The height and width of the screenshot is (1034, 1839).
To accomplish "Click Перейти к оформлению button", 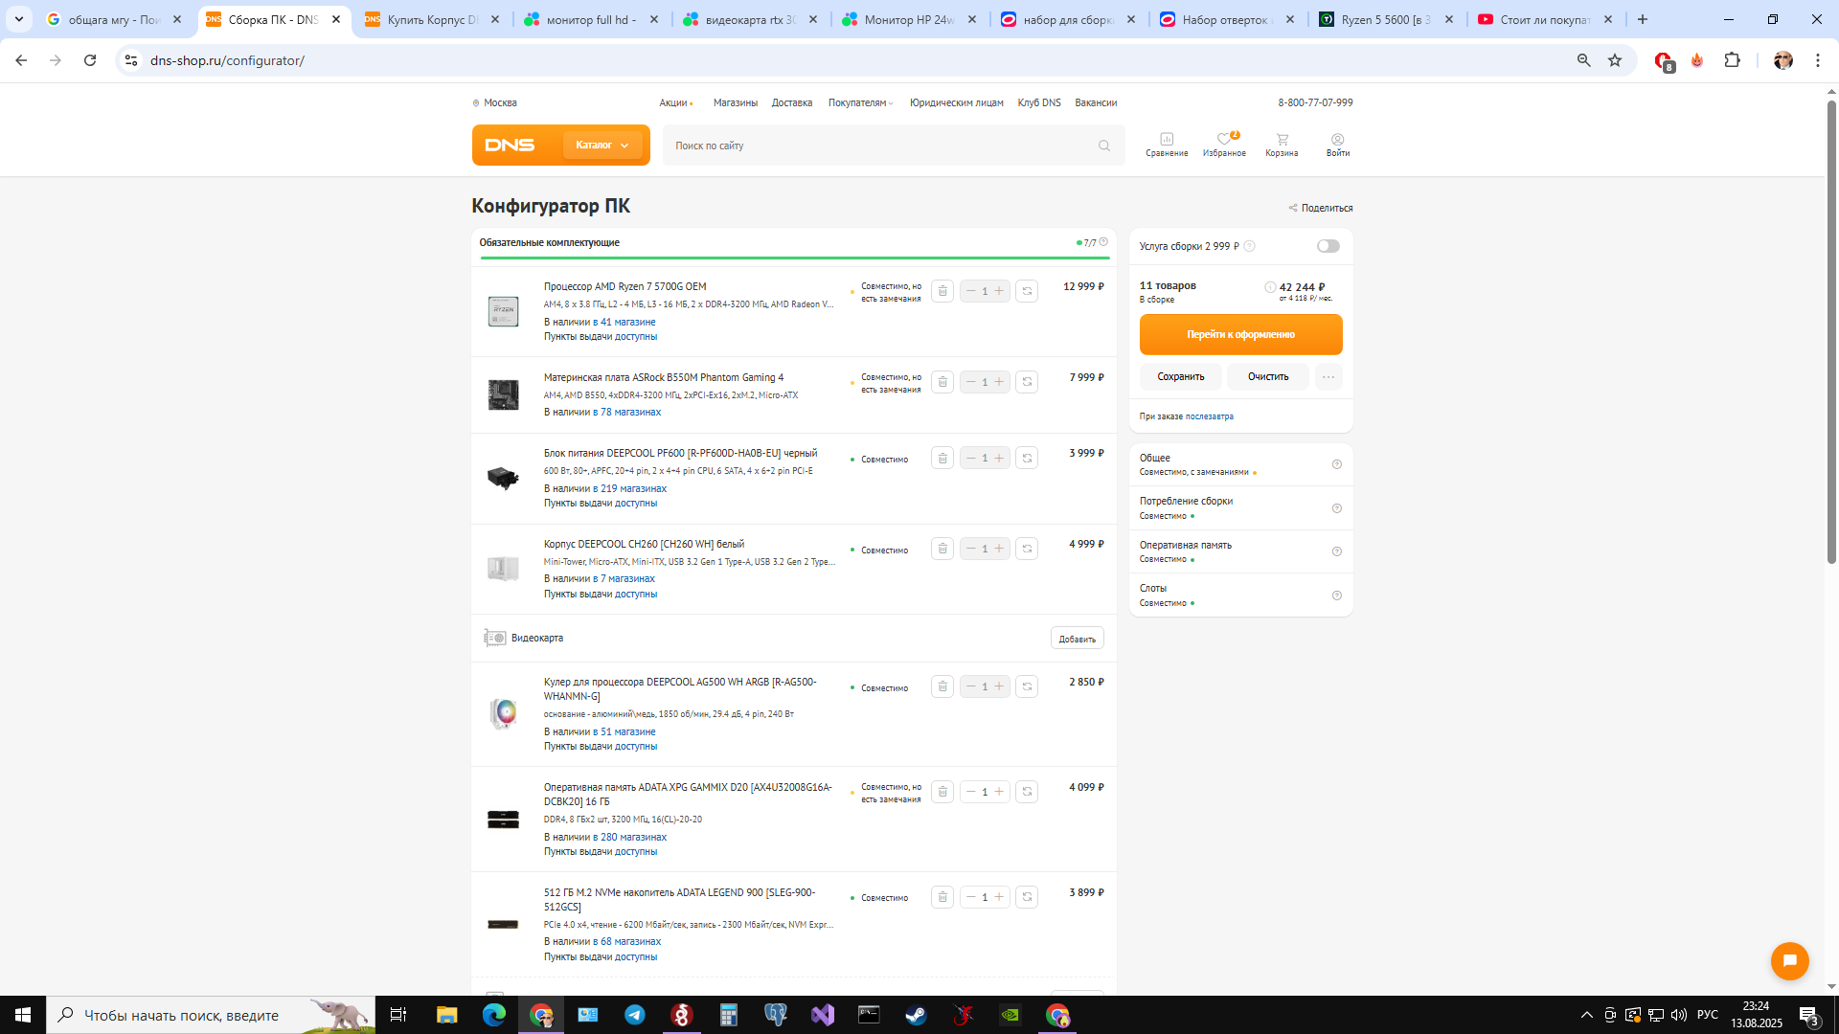I will click(1240, 335).
